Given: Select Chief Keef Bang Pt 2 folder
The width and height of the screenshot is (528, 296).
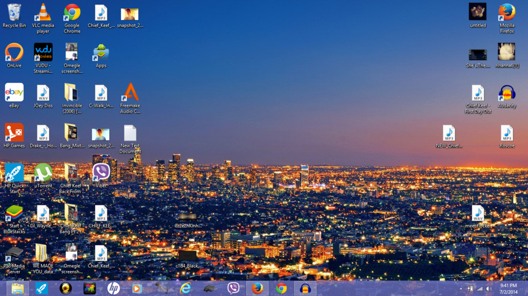Looking at the screenshot, I should pos(72,219).
